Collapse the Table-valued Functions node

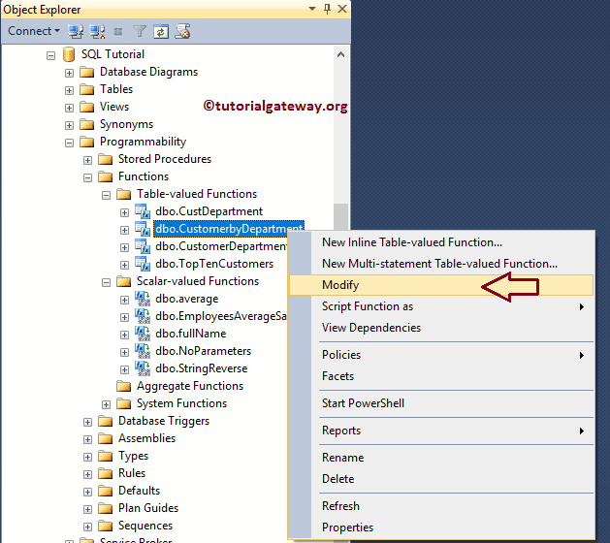pos(107,195)
